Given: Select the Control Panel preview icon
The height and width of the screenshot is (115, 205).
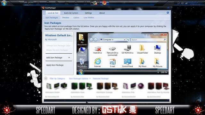Looking at the screenshot, I should click(127, 62).
